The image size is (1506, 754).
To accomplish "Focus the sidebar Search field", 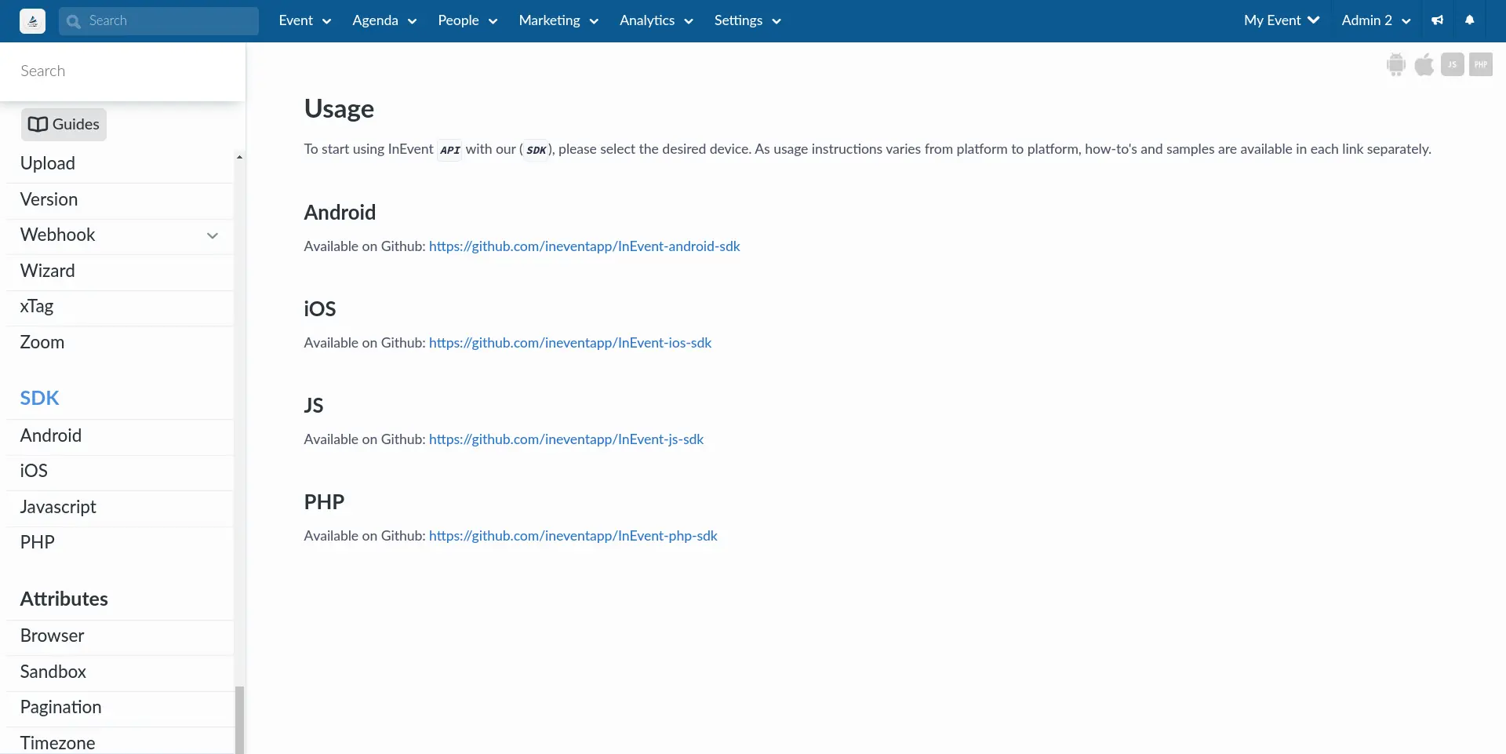I will click(122, 71).
